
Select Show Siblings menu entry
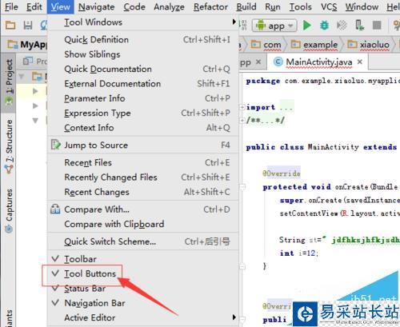coord(143,54)
